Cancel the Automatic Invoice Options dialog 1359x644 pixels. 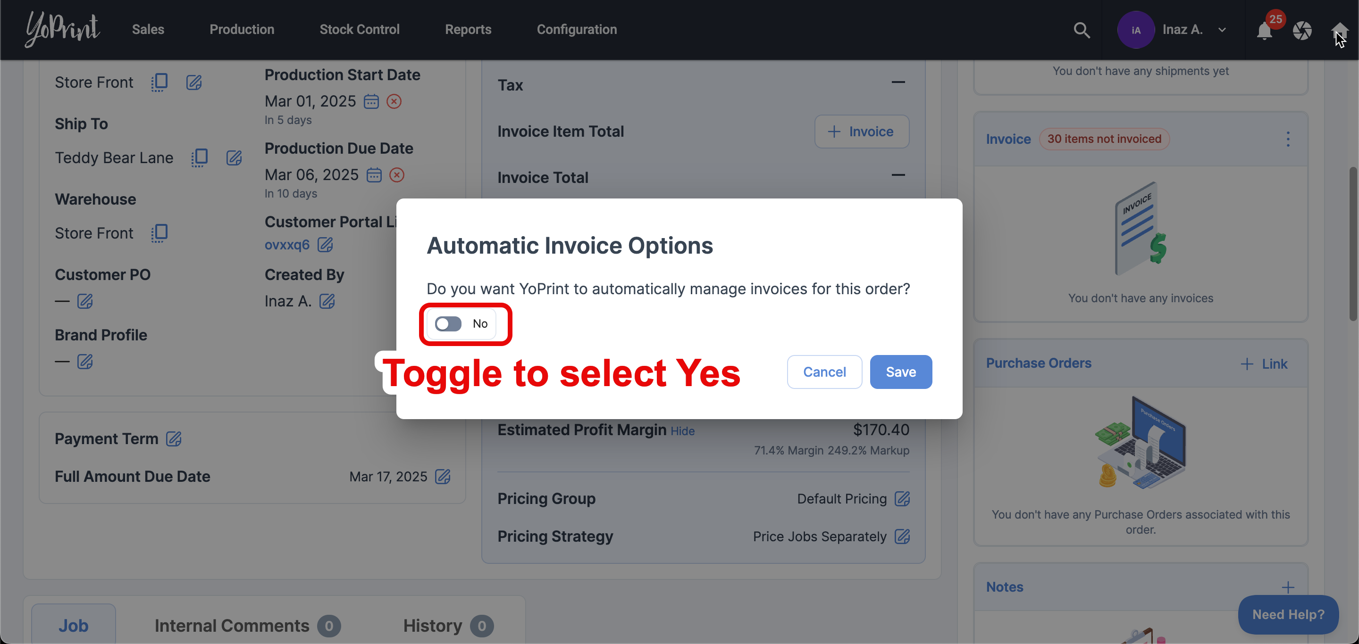point(824,372)
